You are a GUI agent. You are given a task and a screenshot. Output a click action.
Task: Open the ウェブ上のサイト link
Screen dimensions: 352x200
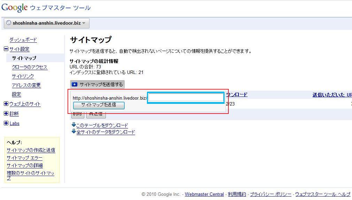pos(25,104)
